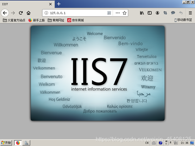Open the browser home page
Viewport: 195px width, 146px height.
[29, 13]
